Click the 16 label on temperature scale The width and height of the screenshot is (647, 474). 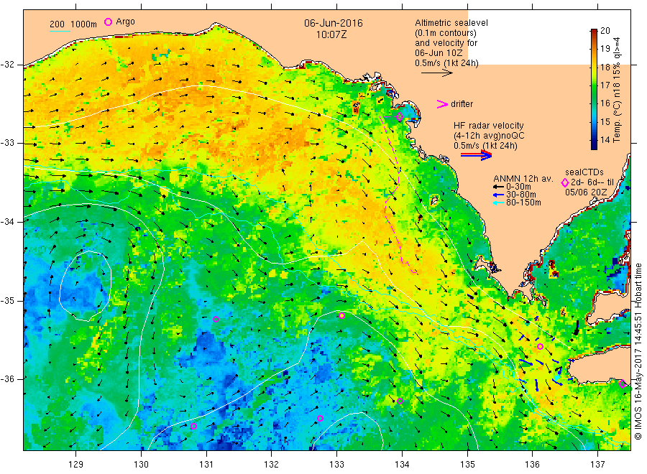605,103
